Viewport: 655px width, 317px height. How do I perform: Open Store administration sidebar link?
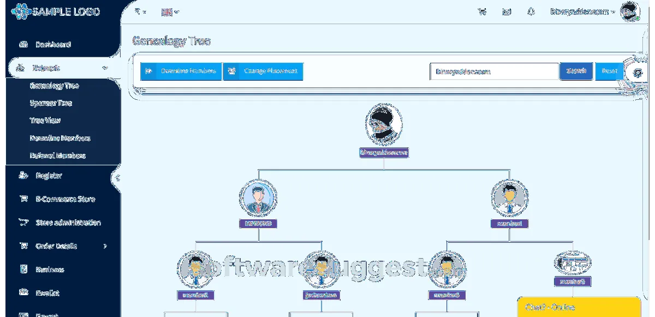pos(68,223)
